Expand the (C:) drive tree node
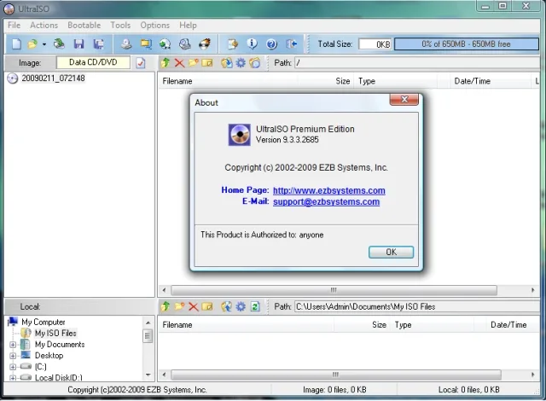This screenshot has width=546, height=401. (x=13, y=367)
